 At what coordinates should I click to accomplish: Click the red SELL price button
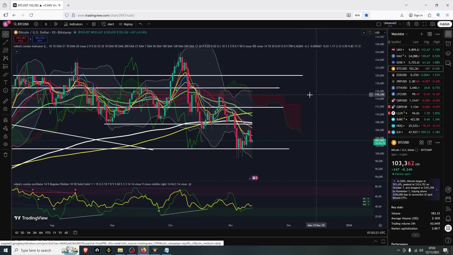pyautogui.click(x=21, y=39)
